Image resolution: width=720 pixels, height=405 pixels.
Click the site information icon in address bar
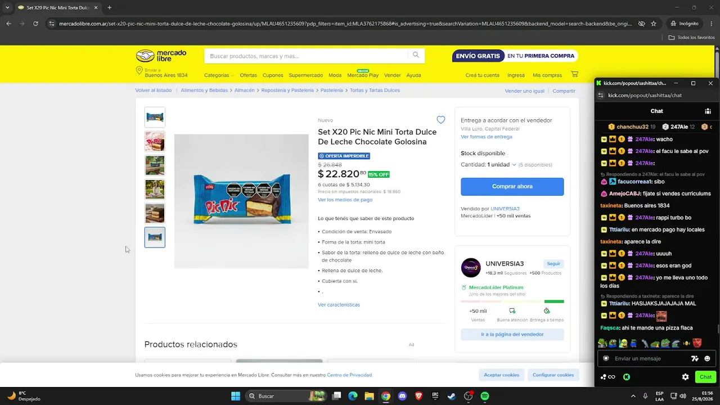52,24
